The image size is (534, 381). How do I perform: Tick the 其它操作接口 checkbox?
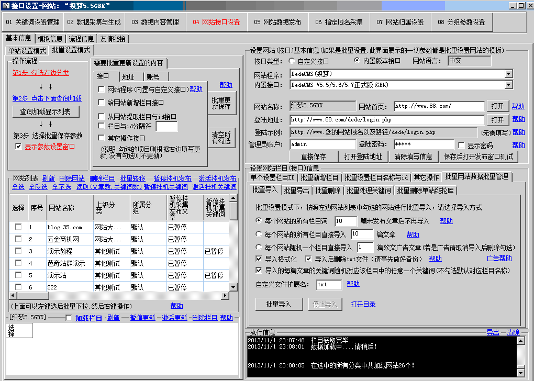tap(101, 138)
